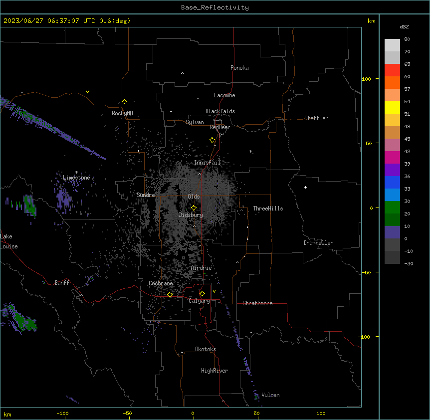The image size is (430, 420).
Task: Select the magenta 42 dBZ legend swatch
Action: [392, 157]
